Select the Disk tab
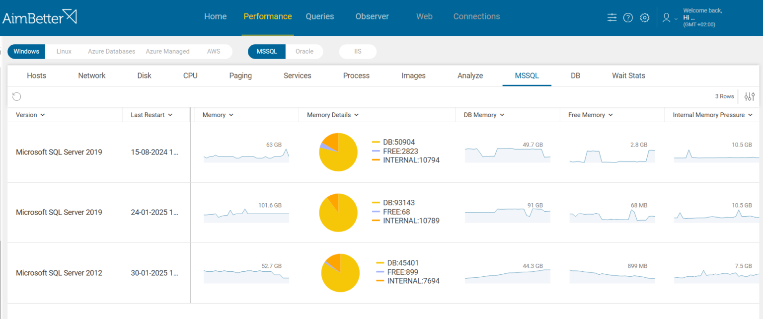The image size is (763, 319). (144, 76)
